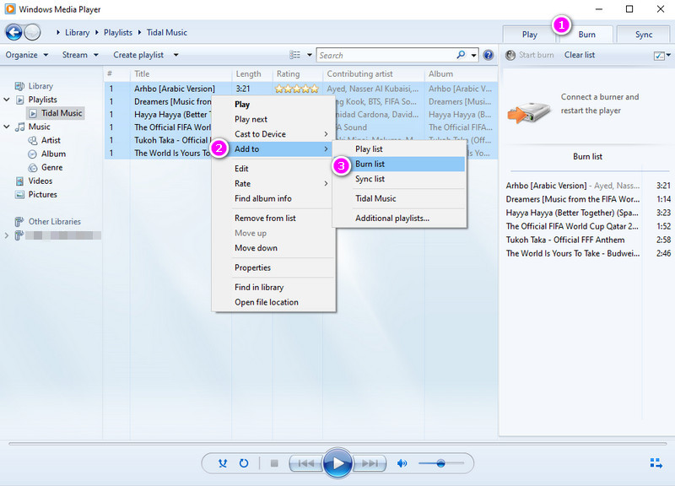Click the View options icon
Viewport: 675px width, 486px height.
(294, 55)
